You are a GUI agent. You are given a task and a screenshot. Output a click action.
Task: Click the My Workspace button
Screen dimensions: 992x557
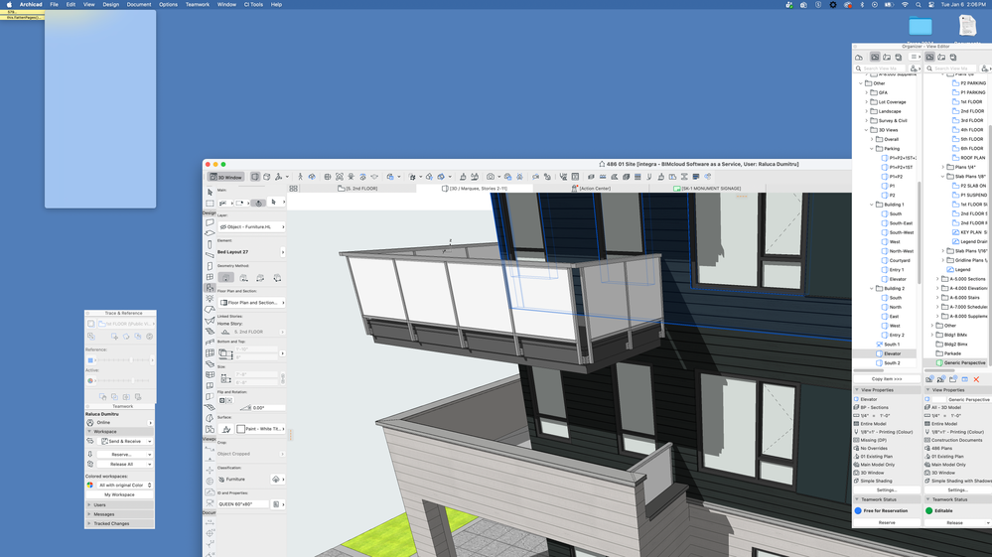[119, 494]
